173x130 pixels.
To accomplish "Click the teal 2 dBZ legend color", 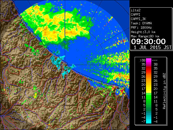I will coord(149,109).
